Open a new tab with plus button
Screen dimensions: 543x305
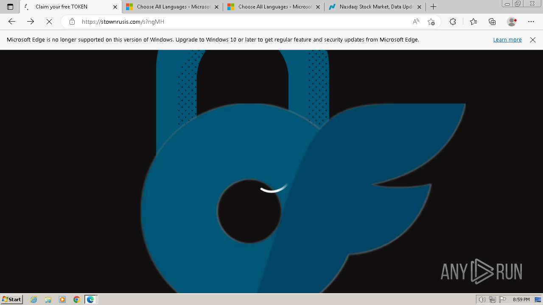pos(433,7)
